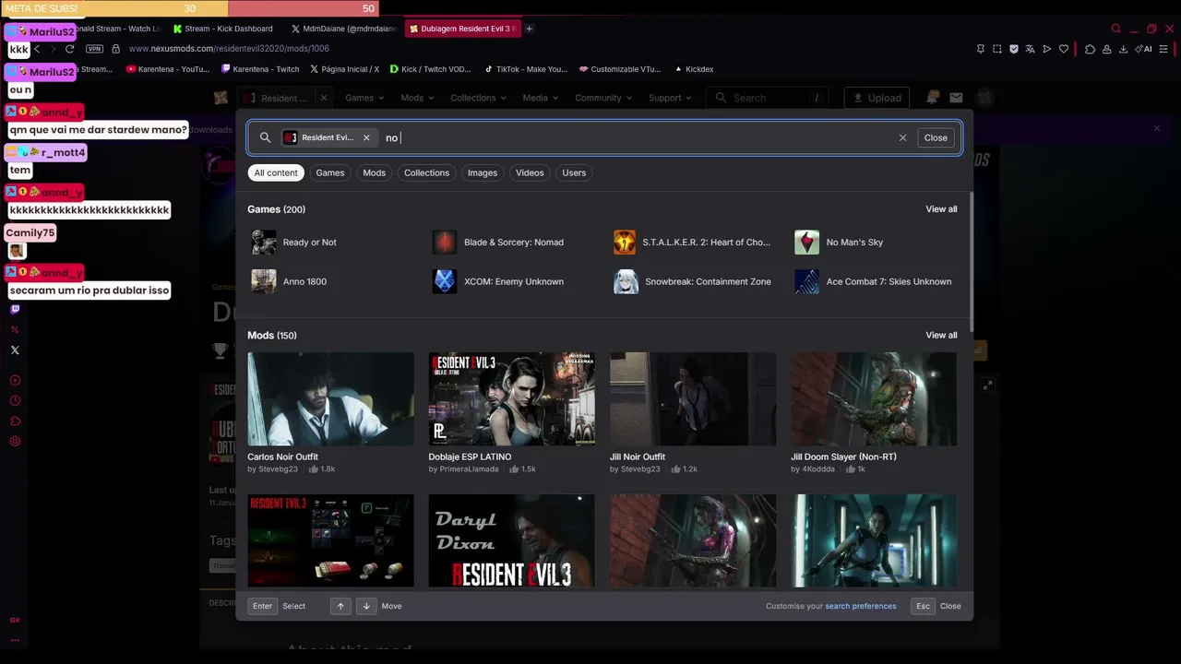Viewport: 1181px width, 664px height.
Task: Open search preferences link
Action: (860, 606)
